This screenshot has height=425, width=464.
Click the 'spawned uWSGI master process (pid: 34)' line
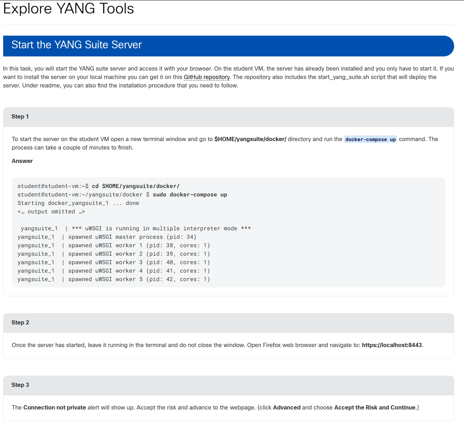[x=107, y=237]
